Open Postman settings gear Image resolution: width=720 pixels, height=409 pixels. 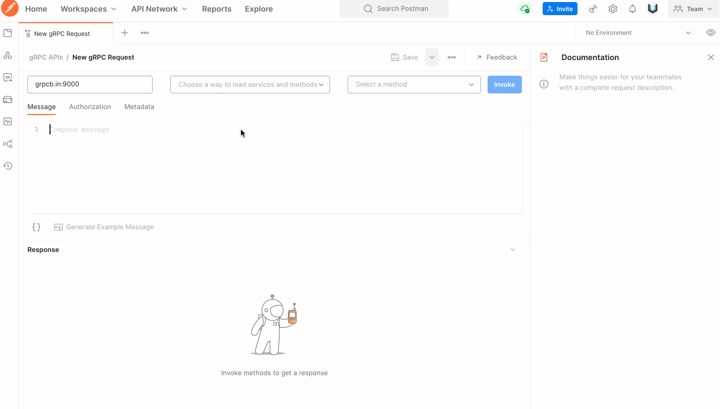[x=612, y=9]
